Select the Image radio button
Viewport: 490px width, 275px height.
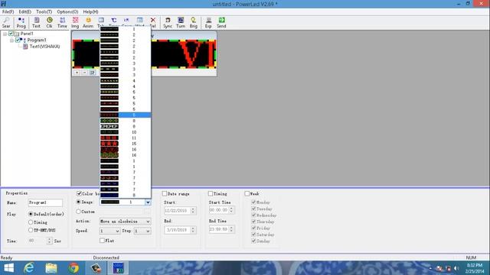[78, 202]
